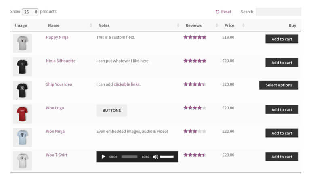Select options for Ship Your Idea
The image size is (311, 176).
pyautogui.click(x=279, y=85)
